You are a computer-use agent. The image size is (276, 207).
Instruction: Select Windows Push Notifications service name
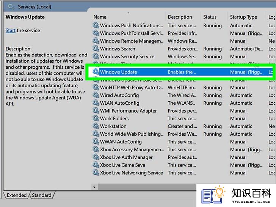click(132, 25)
